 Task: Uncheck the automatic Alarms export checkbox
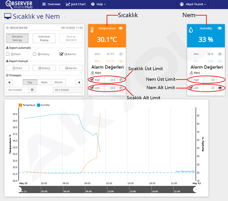point(61,54)
